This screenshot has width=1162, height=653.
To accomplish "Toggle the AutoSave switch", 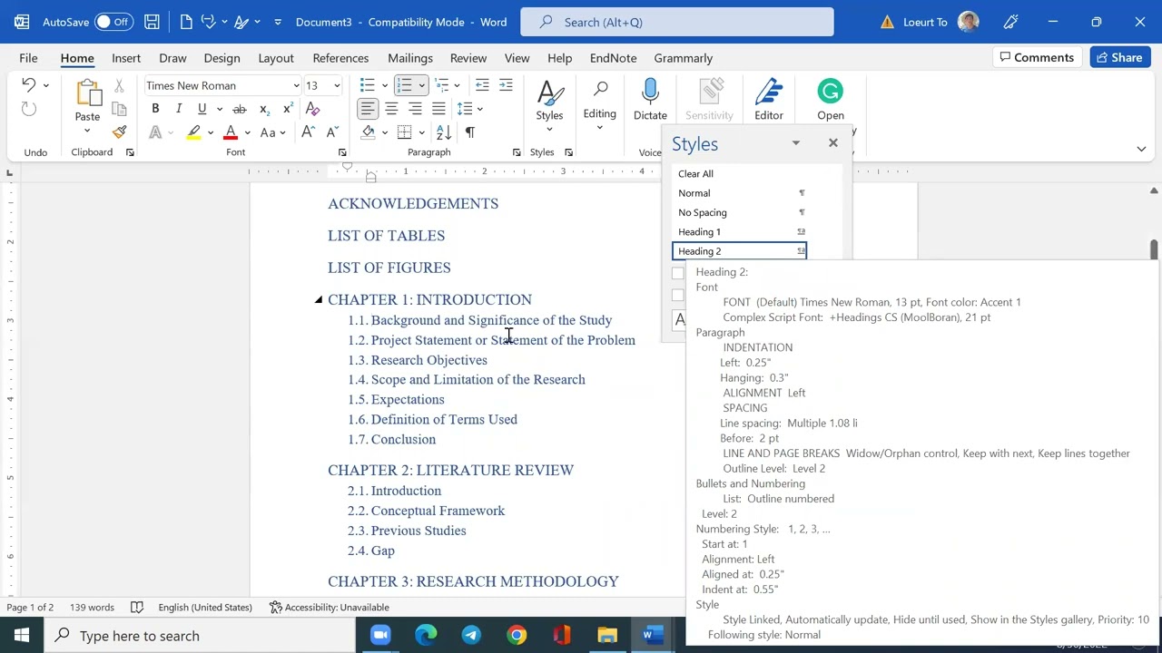I will coord(113,22).
